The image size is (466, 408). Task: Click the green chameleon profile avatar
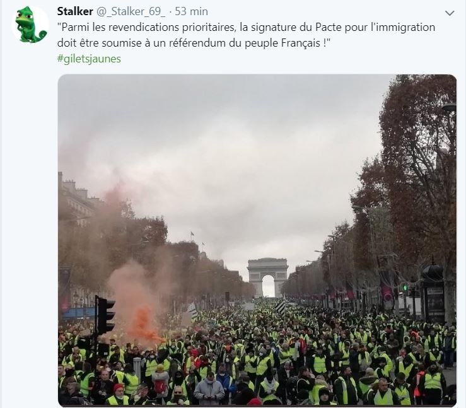31,24
